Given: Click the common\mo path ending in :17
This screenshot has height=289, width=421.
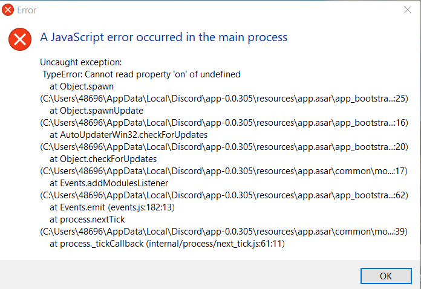Looking at the screenshot, I should (x=224, y=171).
